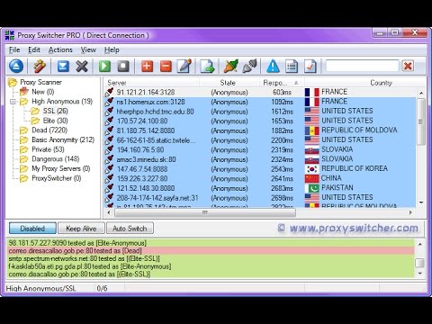Screen dimensions: 432x324
Task: Select server hherphpo.hchd.tmc.edu:80
Action: tap(260, 112)
